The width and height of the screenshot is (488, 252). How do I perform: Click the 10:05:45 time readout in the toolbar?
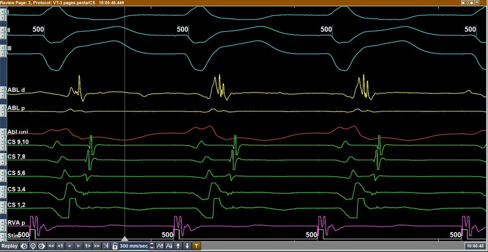(x=476, y=246)
